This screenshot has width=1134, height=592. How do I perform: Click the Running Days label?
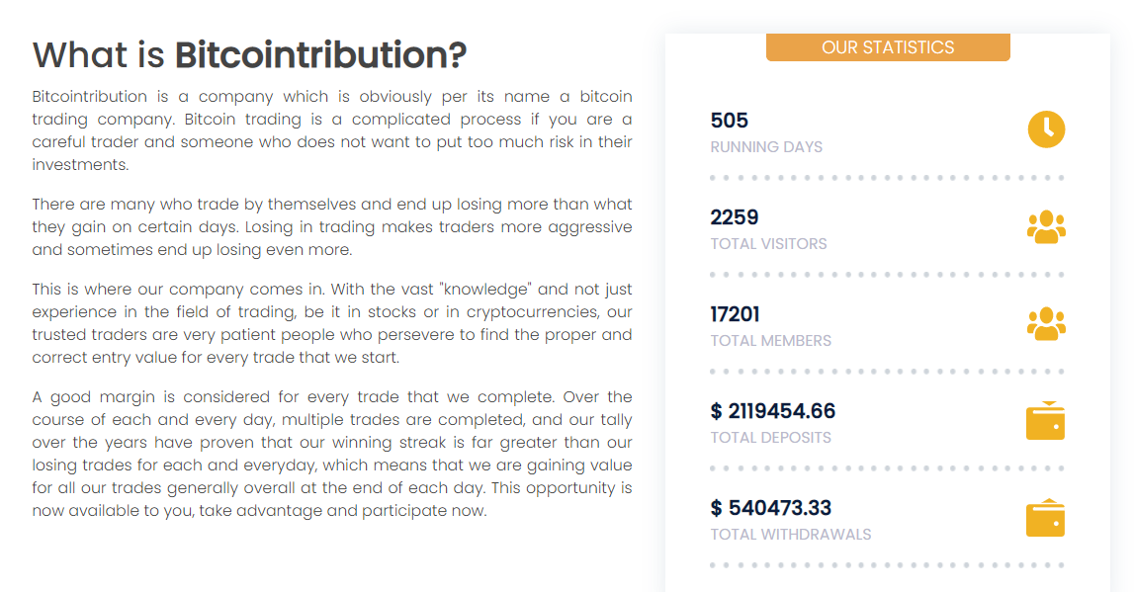click(766, 147)
